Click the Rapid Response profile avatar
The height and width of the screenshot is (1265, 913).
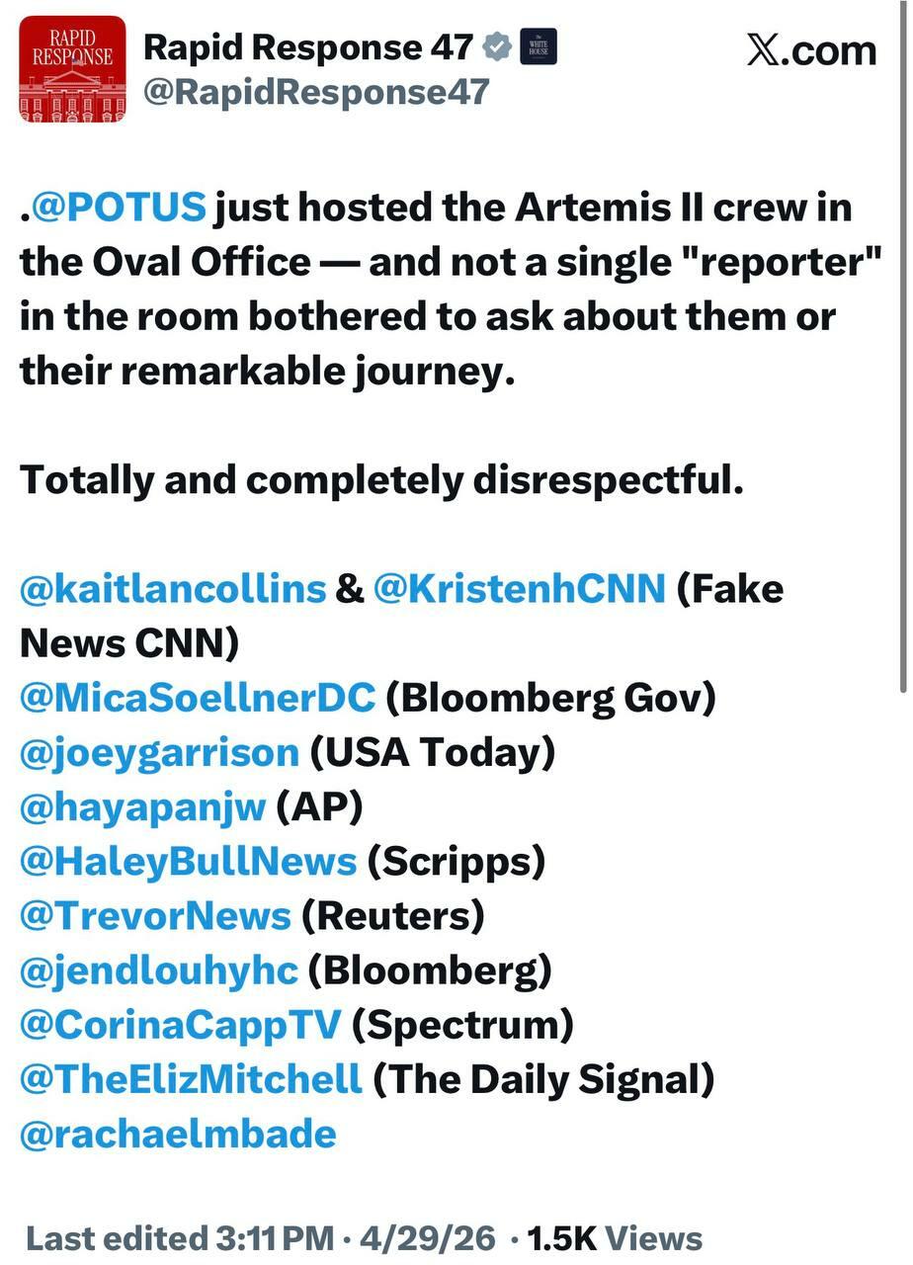[x=72, y=69]
